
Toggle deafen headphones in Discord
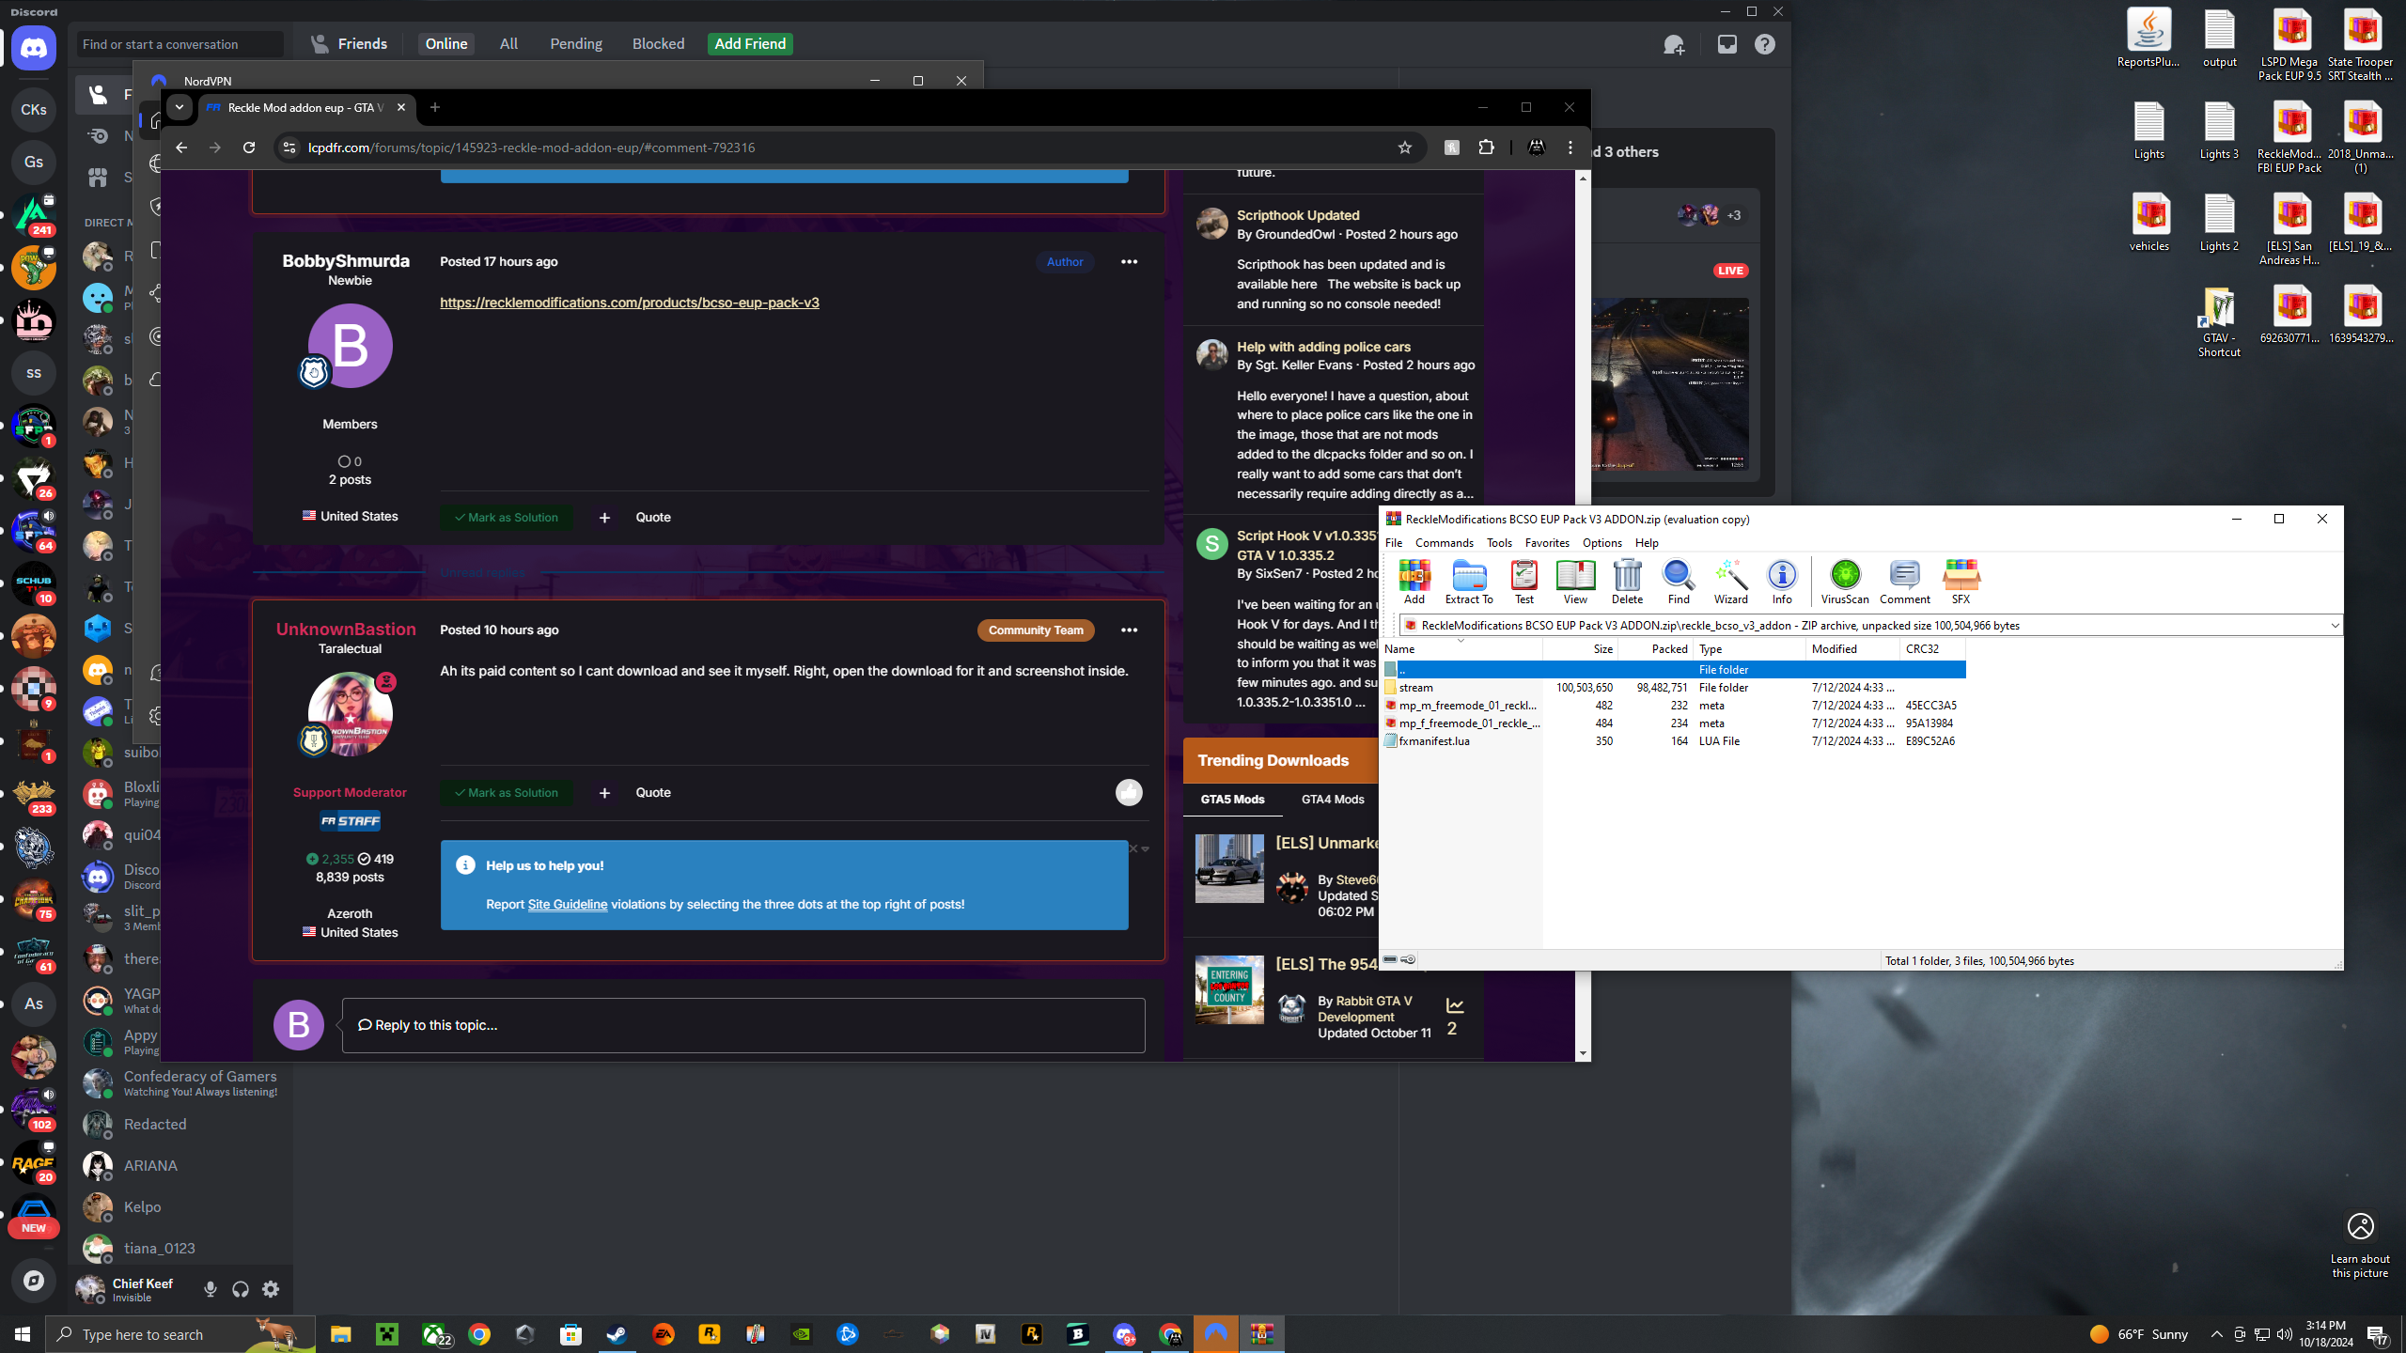241,1289
